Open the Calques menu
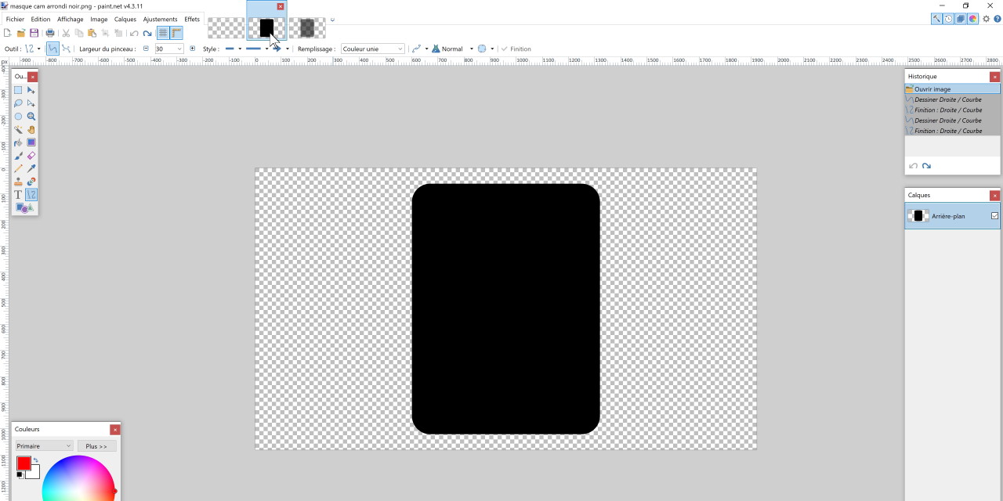Image resolution: width=1003 pixels, height=501 pixels. (x=125, y=19)
